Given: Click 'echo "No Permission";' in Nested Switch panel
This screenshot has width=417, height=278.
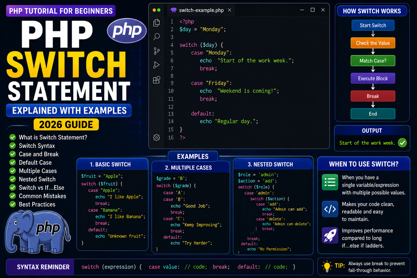Looking at the screenshot, I should 269,249.
